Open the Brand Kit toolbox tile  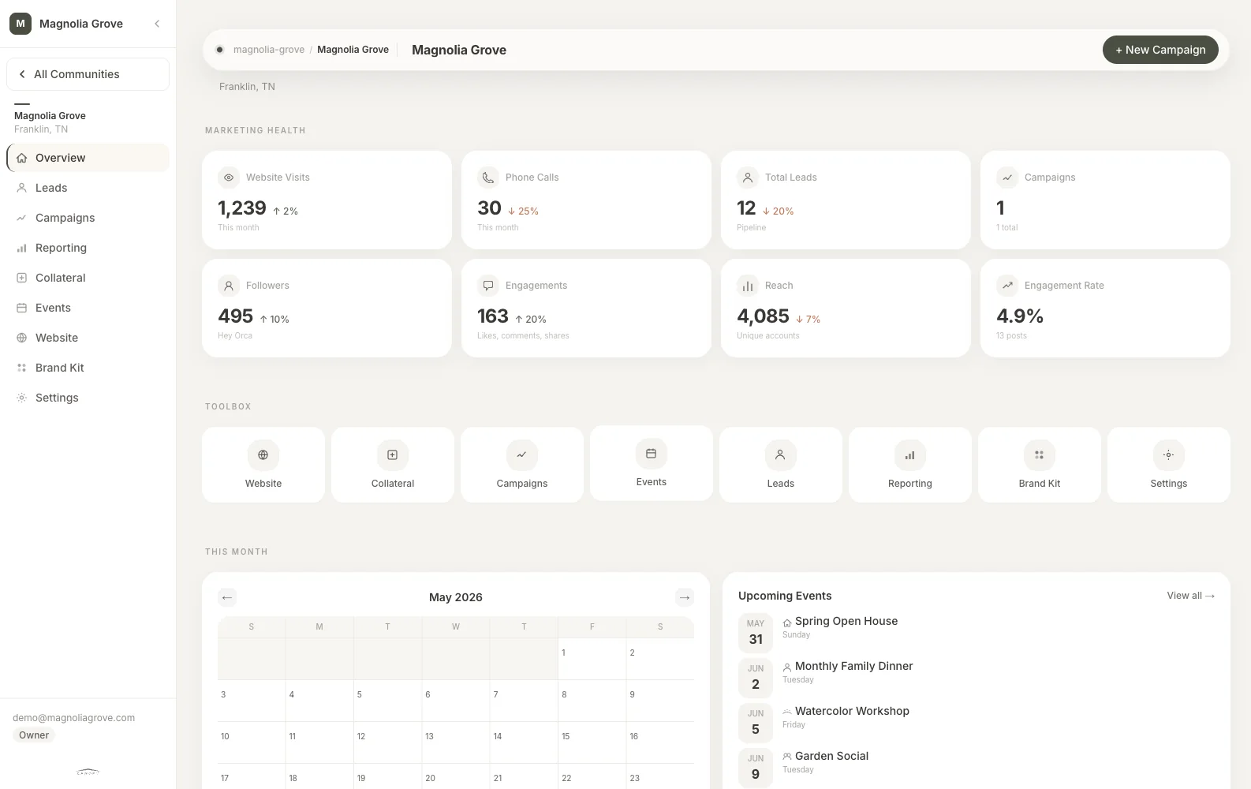1040,465
